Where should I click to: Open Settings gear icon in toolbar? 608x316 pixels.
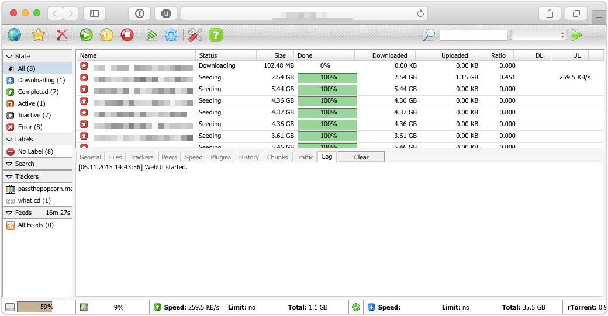(x=171, y=35)
